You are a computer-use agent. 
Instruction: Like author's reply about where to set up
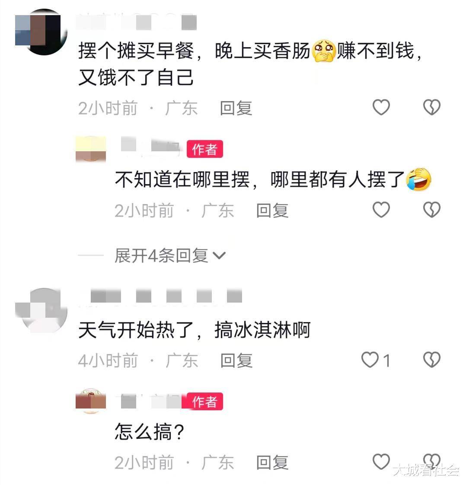click(381, 210)
